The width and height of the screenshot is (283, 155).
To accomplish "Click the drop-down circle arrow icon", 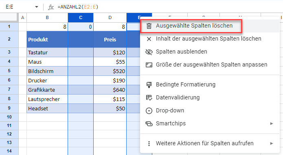I will 149,111.
